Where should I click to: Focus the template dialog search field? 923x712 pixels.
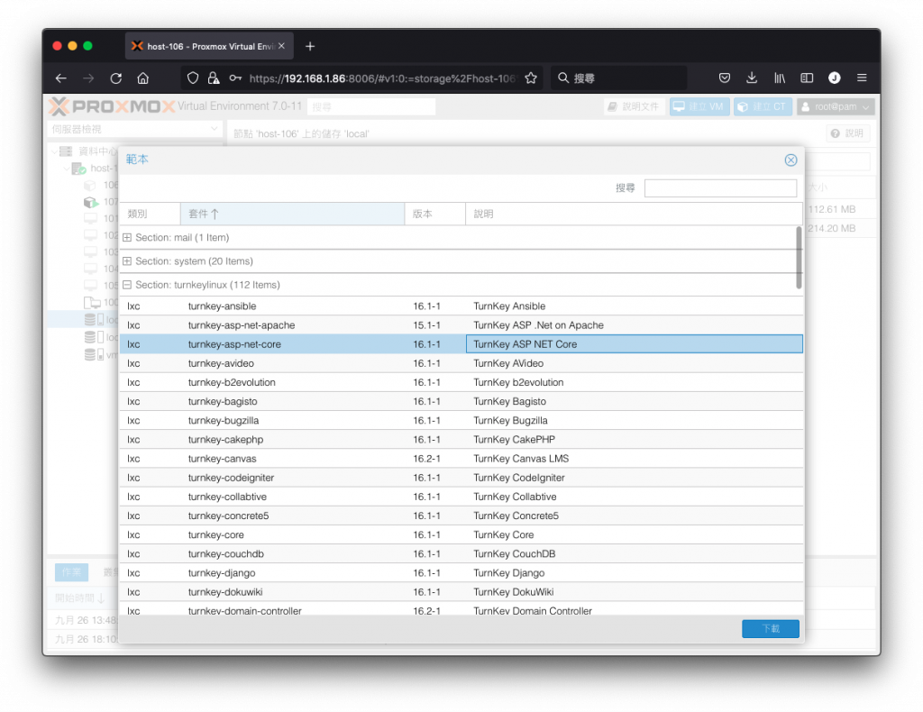coord(720,188)
